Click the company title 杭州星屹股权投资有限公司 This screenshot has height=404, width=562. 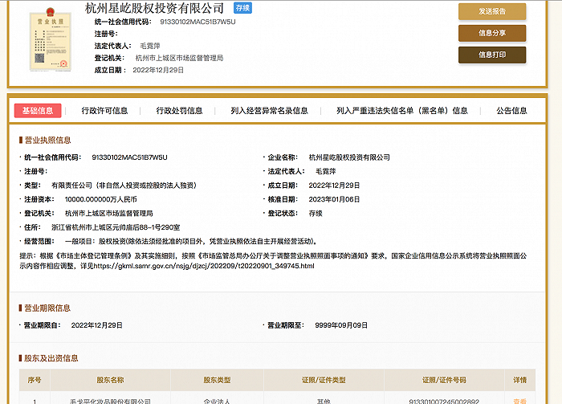pos(154,8)
